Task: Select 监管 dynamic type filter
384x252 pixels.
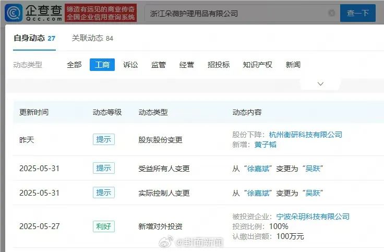Action: coord(159,65)
